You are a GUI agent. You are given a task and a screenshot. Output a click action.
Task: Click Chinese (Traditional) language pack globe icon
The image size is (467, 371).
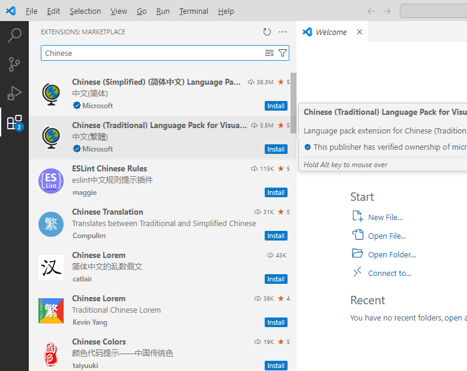(x=51, y=138)
